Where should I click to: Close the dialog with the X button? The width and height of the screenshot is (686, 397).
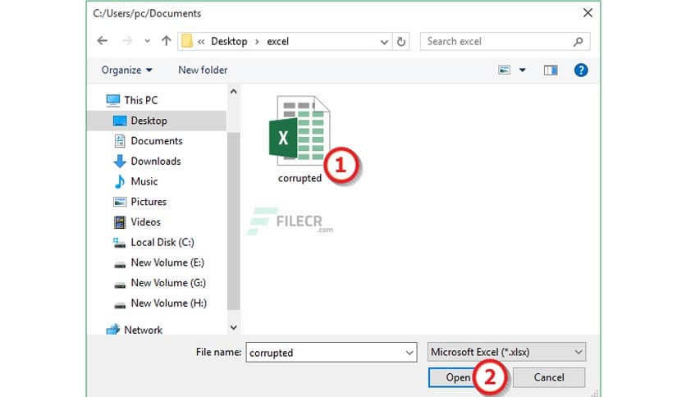[588, 13]
